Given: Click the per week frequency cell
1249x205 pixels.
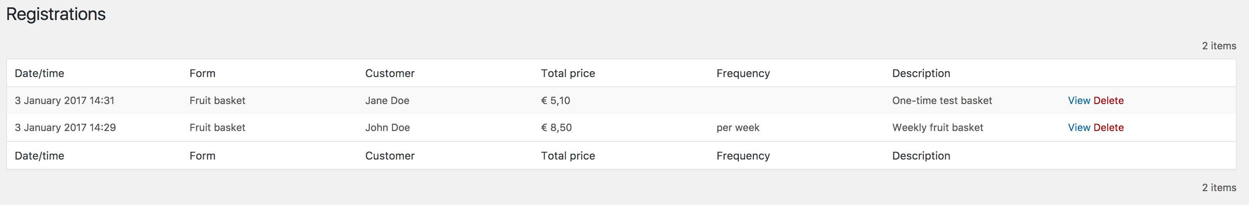Looking at the screenshot, I should coord(737,128).
